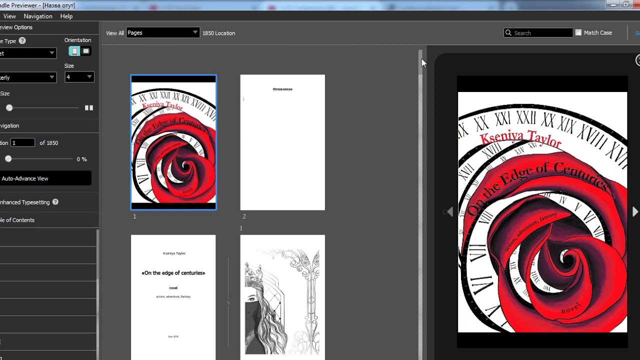Viewport: 640px width, 360px height.
Task: Click the location number input field
Action: [23, 143]
